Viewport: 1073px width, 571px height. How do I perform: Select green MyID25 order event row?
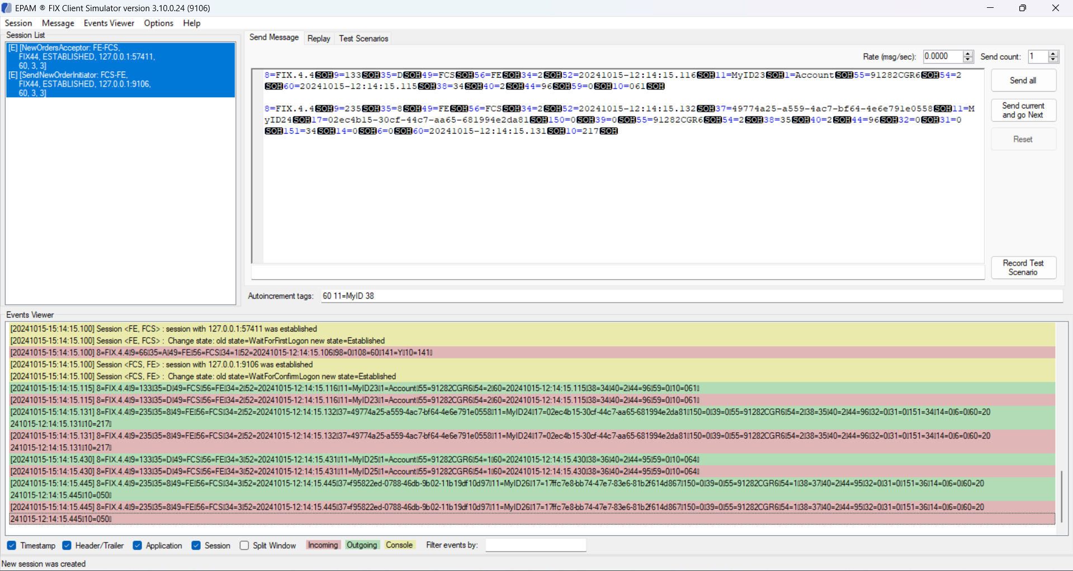pos(531,459)
